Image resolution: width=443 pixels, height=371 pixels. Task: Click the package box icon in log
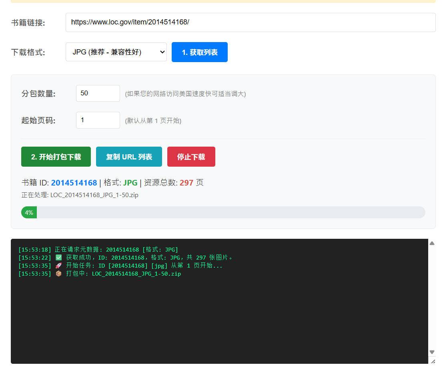pyautogui.click(x=58, y=274)
